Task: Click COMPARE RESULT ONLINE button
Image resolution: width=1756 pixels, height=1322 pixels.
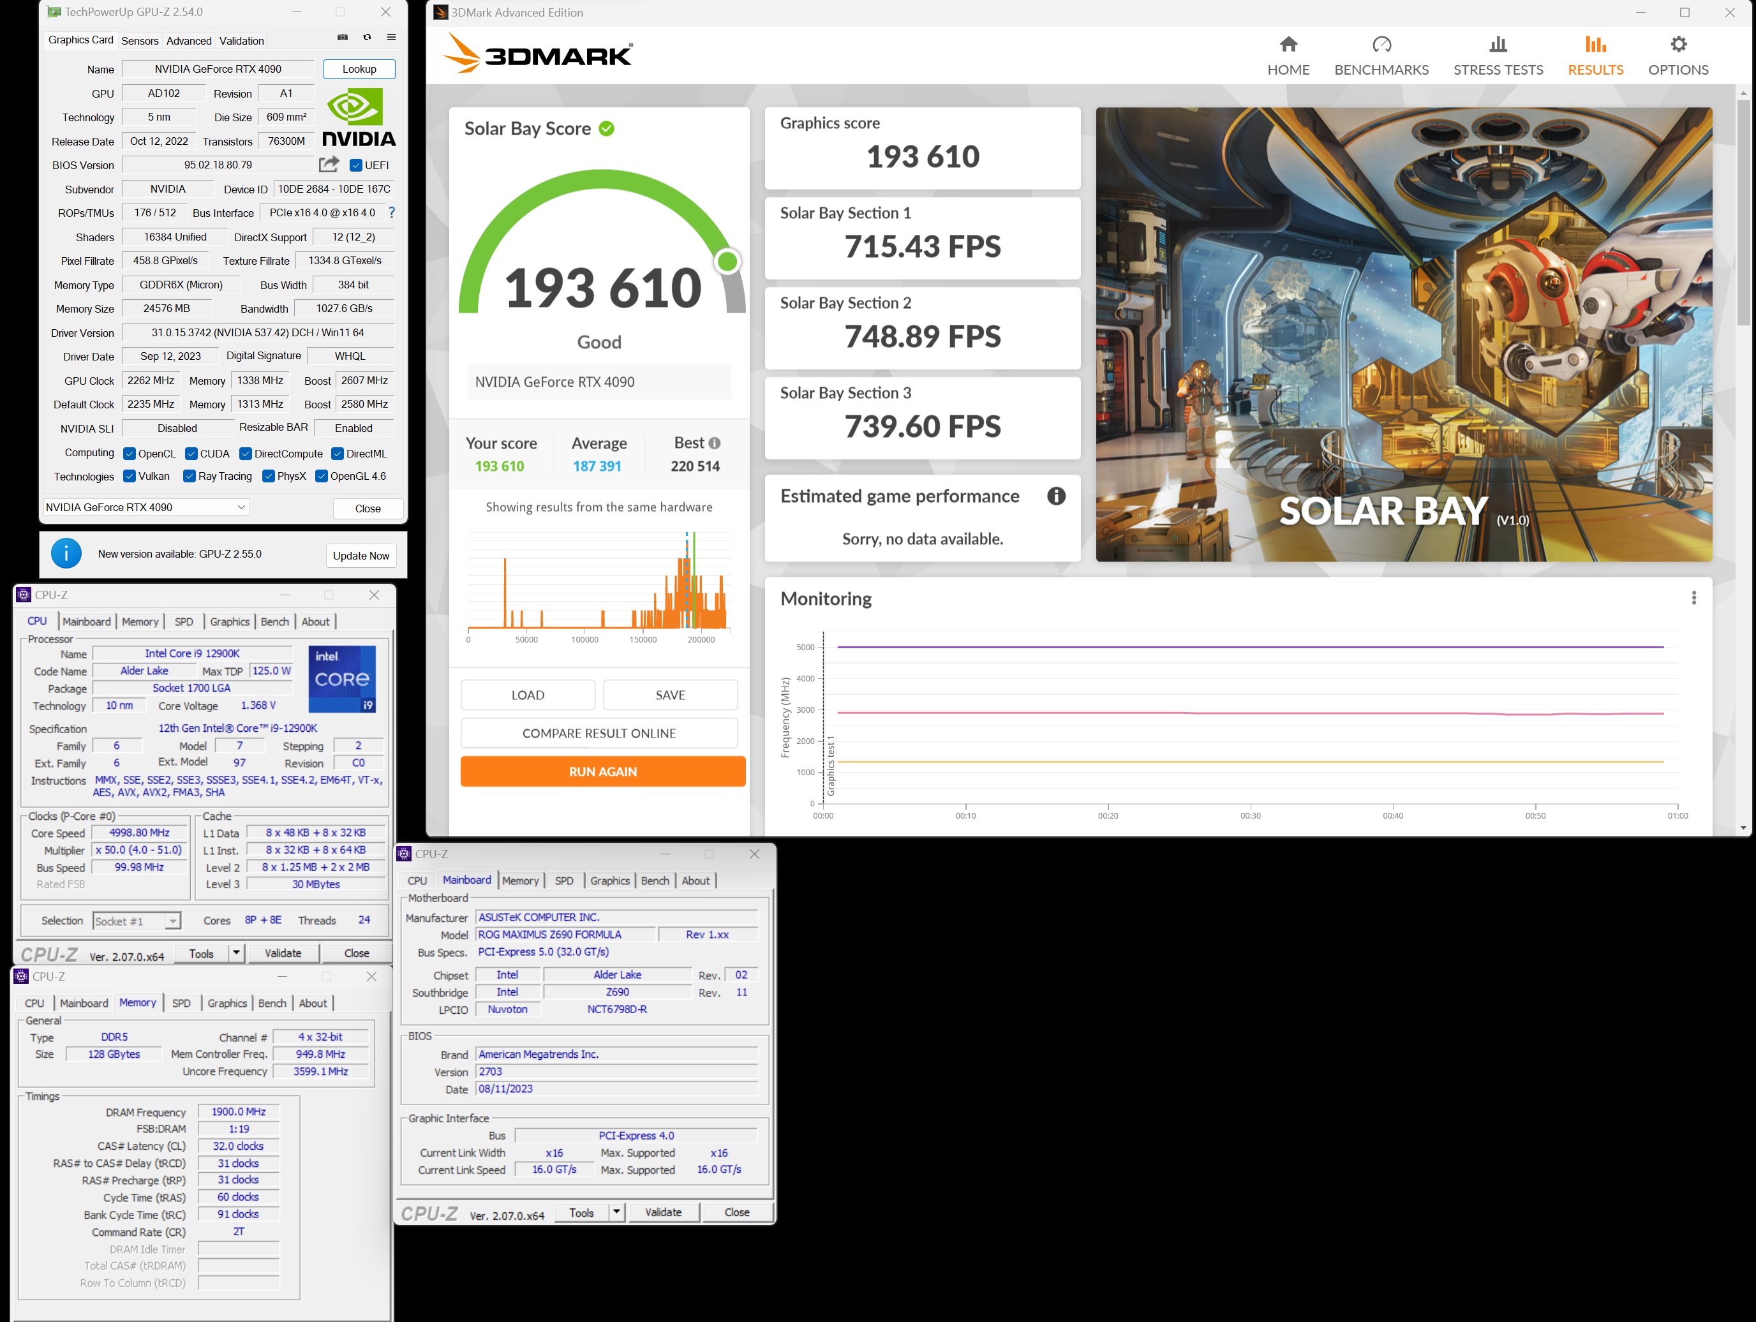Action: pyautogui.click(x=599, y=733)
